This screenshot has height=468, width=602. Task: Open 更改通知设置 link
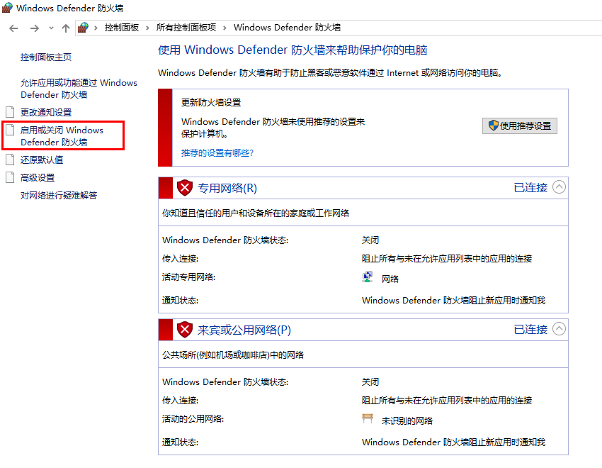click(46, 112)
